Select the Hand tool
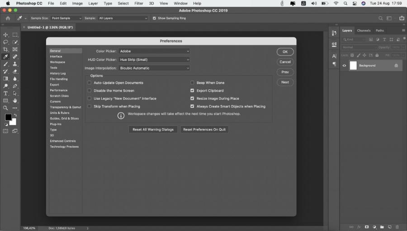Screen dimensions: 407x231 15,101
